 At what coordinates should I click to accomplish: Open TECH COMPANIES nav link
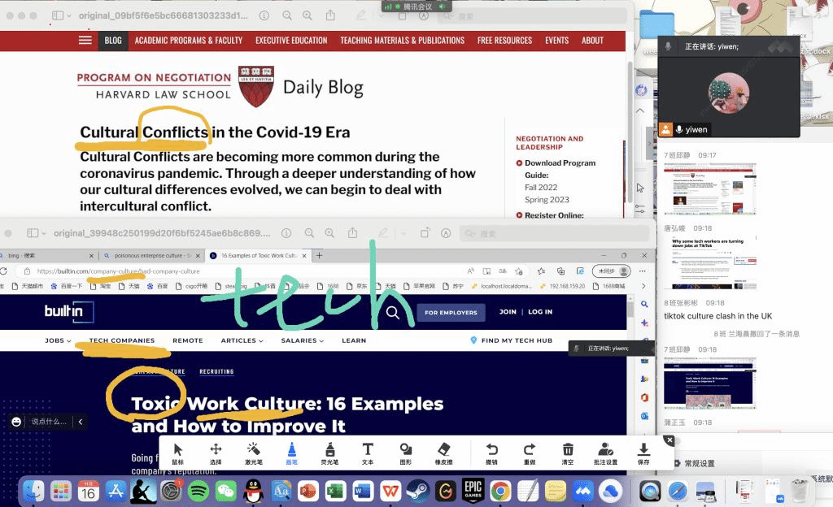click(122, 340)
